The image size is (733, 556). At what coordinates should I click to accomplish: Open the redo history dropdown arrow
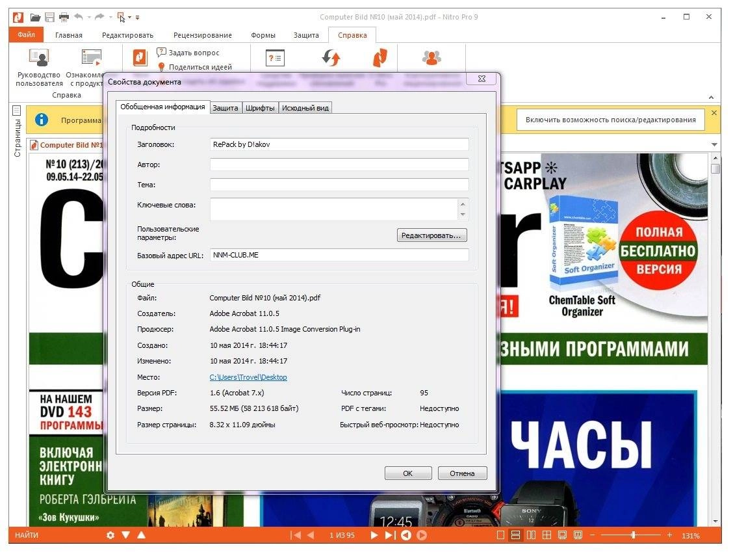(x=110, y=18)
